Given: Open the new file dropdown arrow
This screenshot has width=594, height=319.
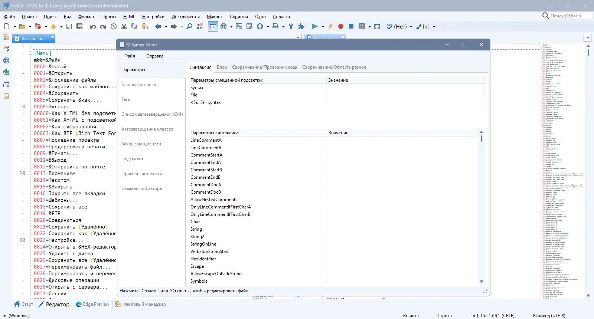Looking at the screenshot, I should point(14,27).
